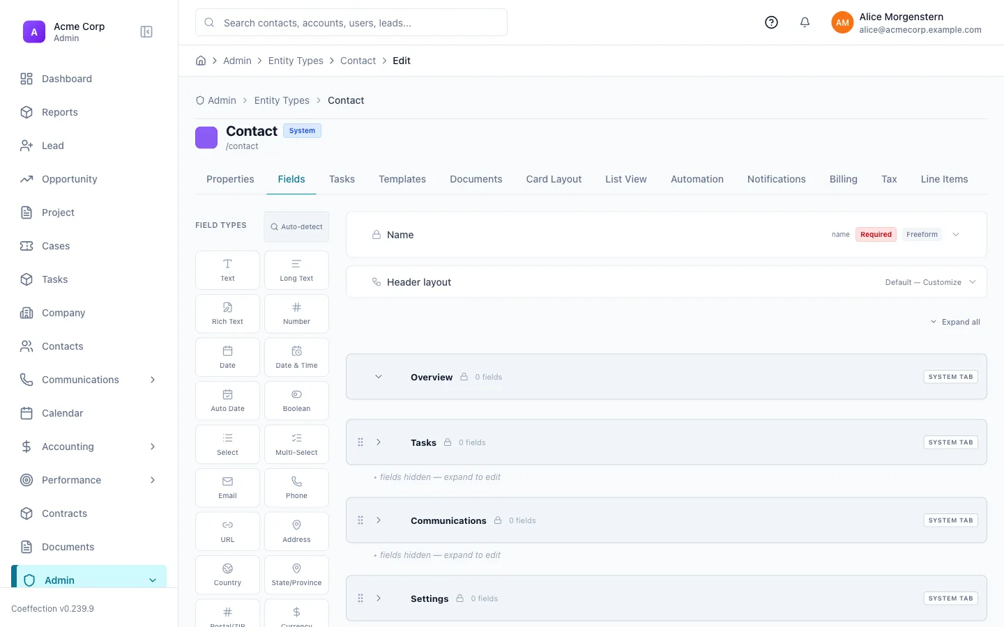Expand Accounting submenu in sidebar
1004x627 pixels.
pos(153,447)
